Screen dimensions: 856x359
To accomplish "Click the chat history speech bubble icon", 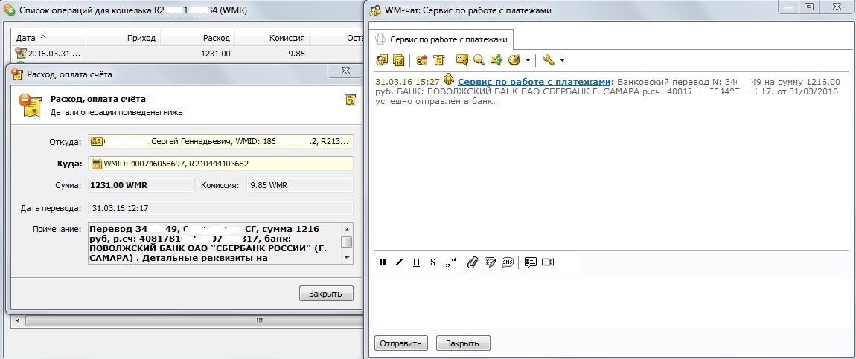I will [x=461, y=60].
